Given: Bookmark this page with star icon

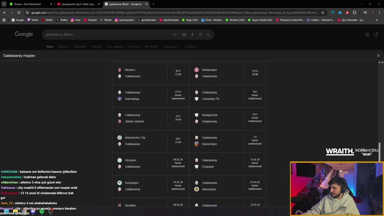Looking at the screenshot, I should click(x=323, y=13).
